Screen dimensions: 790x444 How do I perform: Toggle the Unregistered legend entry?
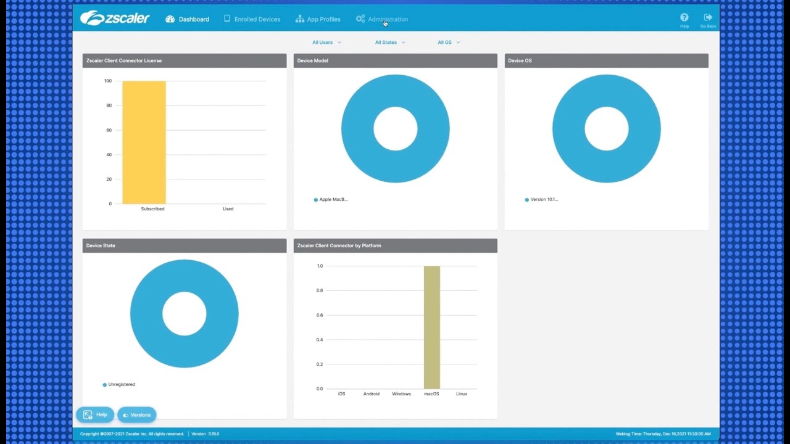tap(119, 384)
